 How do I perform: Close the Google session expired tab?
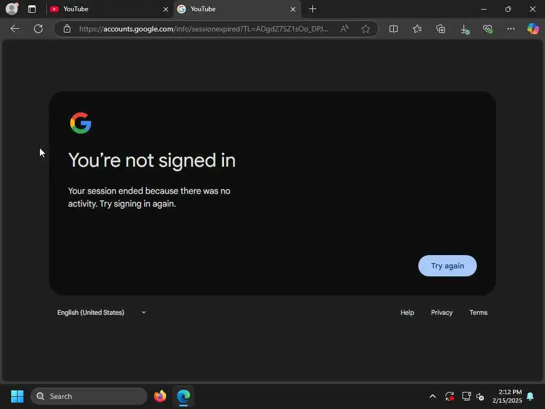293,10
